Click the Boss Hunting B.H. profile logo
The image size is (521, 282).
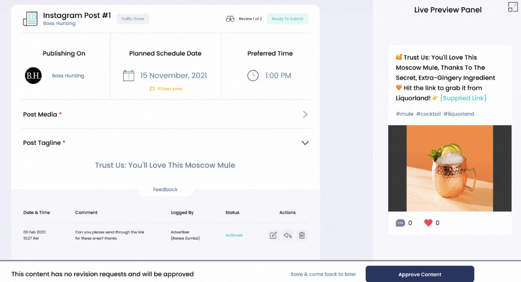33,76
